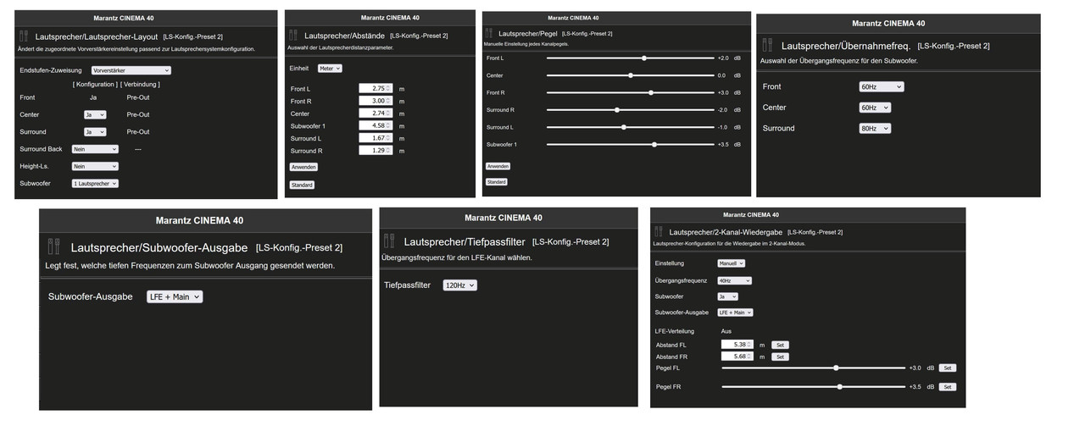Click the Subwoofer 1 distance field
Screen dimensions: 1085x426
pyautogui.click(x=376, y=125)
